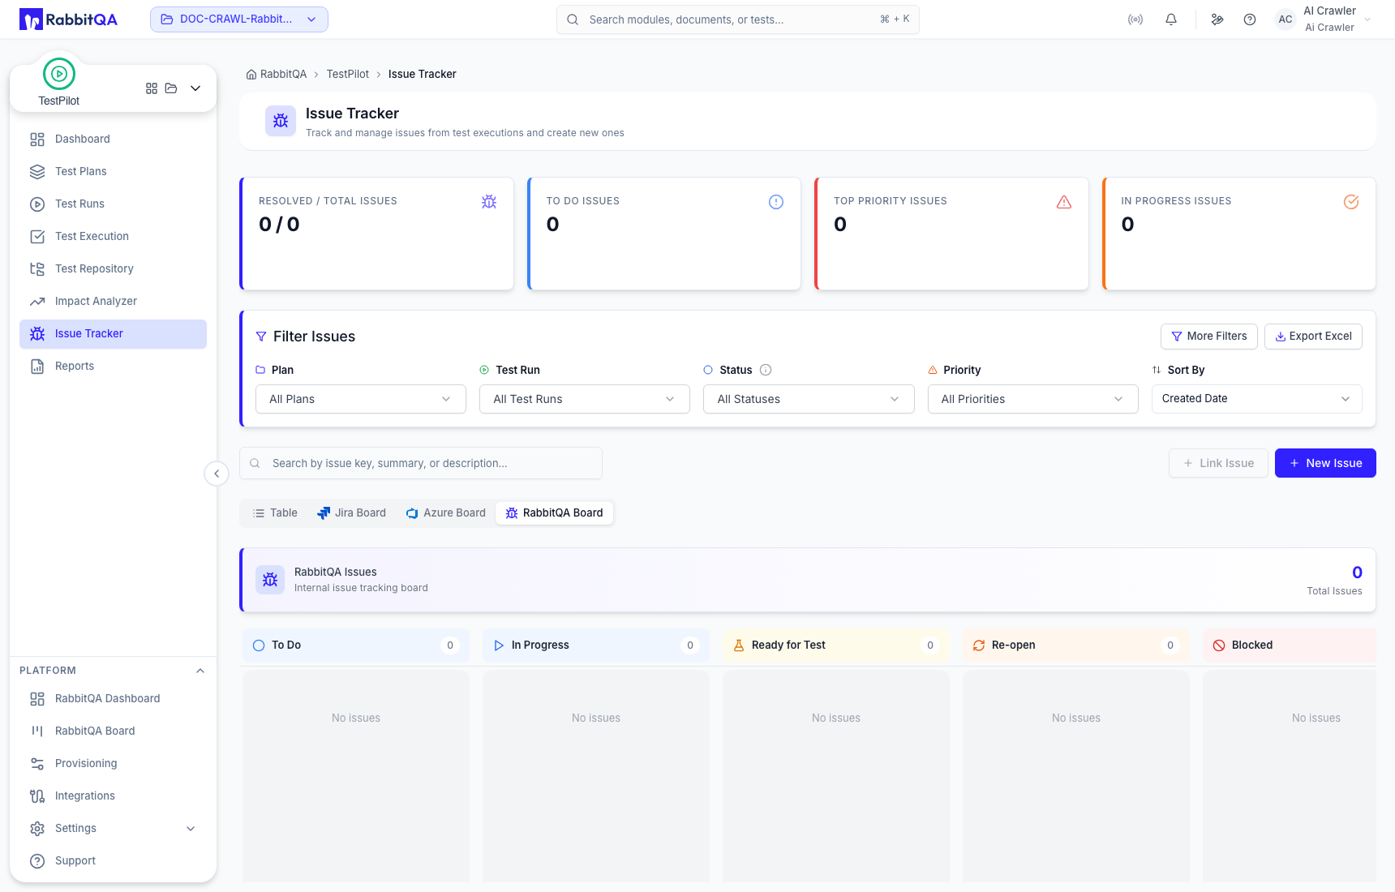
Task: Switch to the Jira Board tab
Action: [x=351, y=513]
